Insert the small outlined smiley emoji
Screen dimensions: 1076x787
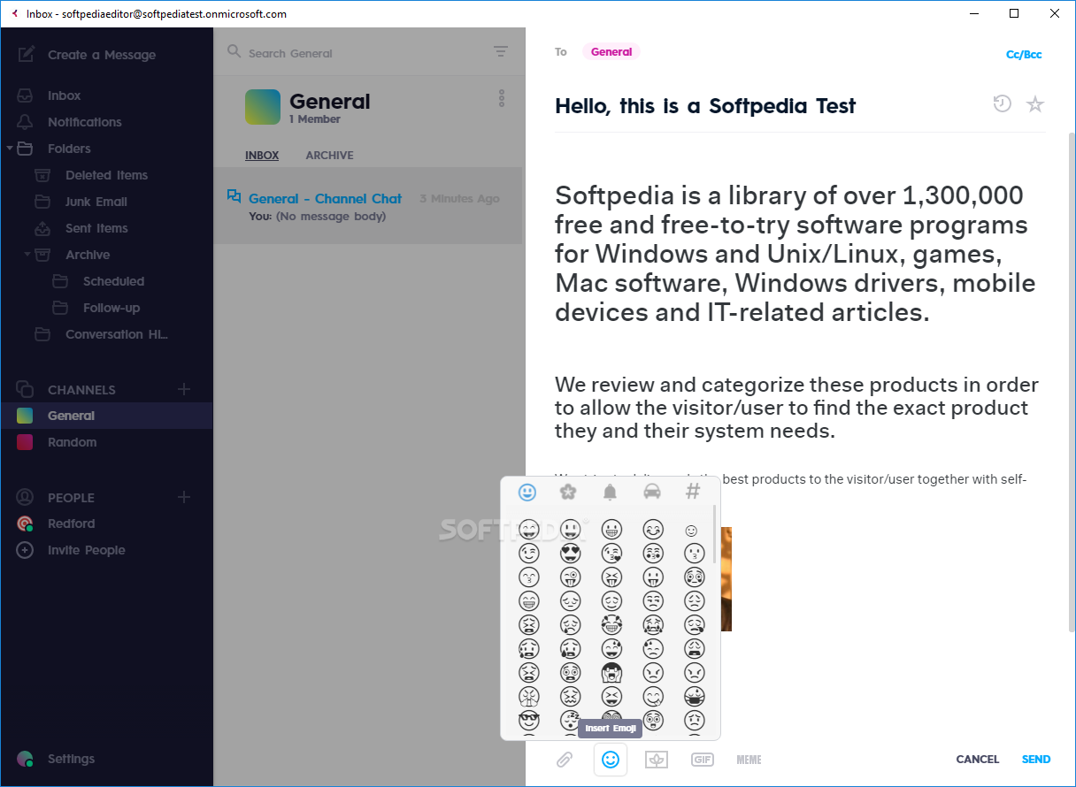tap(692, 531)
